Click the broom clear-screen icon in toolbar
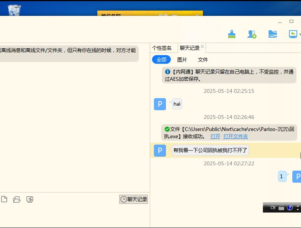301x228 pixels. point(232,34)
